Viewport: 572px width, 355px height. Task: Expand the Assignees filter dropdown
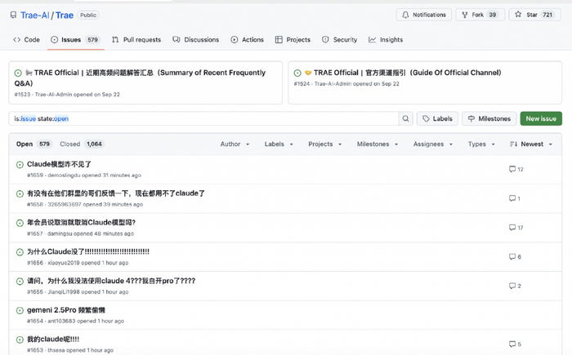432,144
